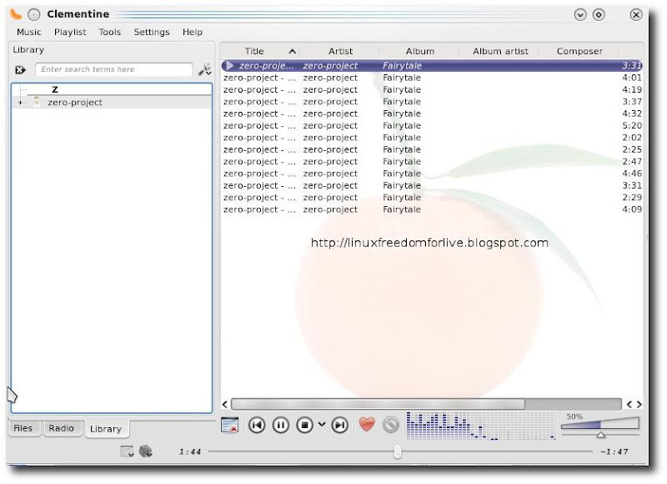Open the Music menu

pyautogui.click(x=29, y=32)
